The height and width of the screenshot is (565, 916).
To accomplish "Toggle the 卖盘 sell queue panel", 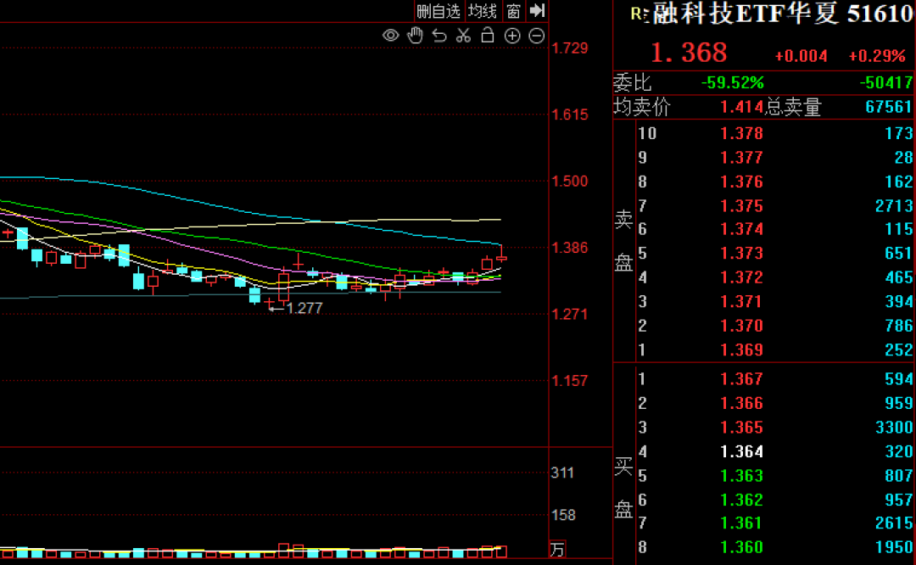I will [x=623, y=242].
